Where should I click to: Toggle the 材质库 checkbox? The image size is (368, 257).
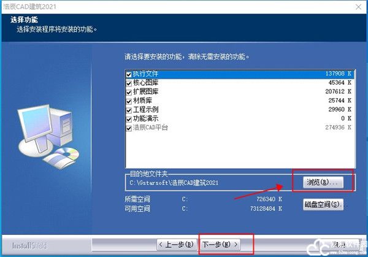click(129, 101)
